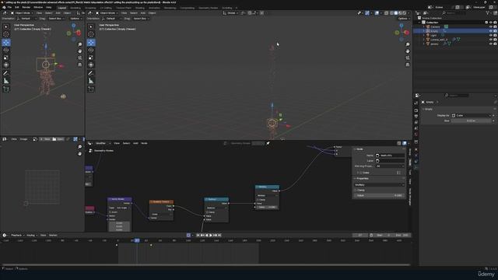Viewport: 498px width, 280px height.
Task: Click the pin icon in node editor header
Action: (x=268, y=143)
